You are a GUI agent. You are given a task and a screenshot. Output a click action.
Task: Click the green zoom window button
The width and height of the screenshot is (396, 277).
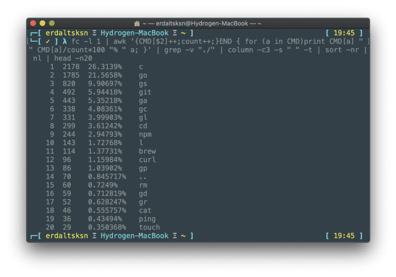[52, 23]
